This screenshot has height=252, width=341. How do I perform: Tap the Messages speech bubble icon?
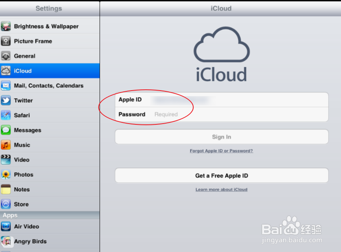click(6, 130)
